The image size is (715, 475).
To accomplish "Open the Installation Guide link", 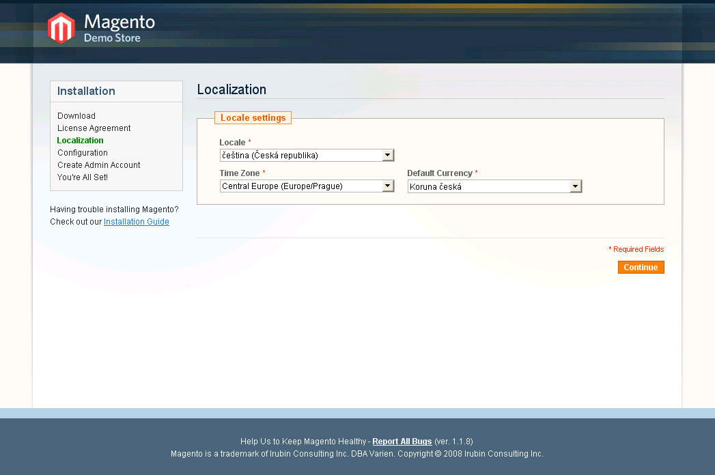I will point(137,222).
